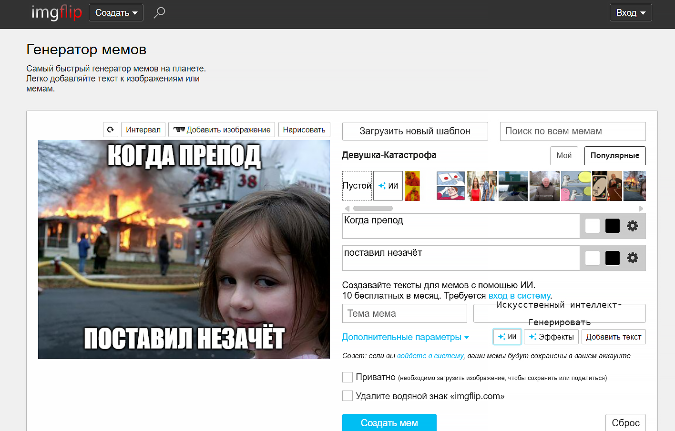Image resolution: width=675 pixels, height=431 pixels.
Task: Click the Интервал button
Action: coord(143,130)
